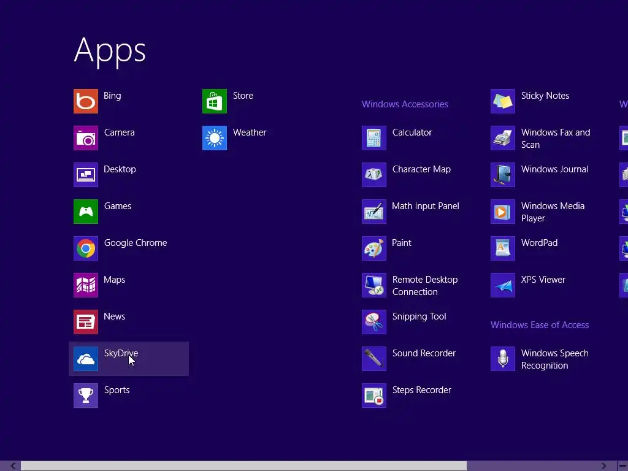Open the Sports trophy icon
The width and height of the screenshot is (628, 471).
[x=86, y=396]
